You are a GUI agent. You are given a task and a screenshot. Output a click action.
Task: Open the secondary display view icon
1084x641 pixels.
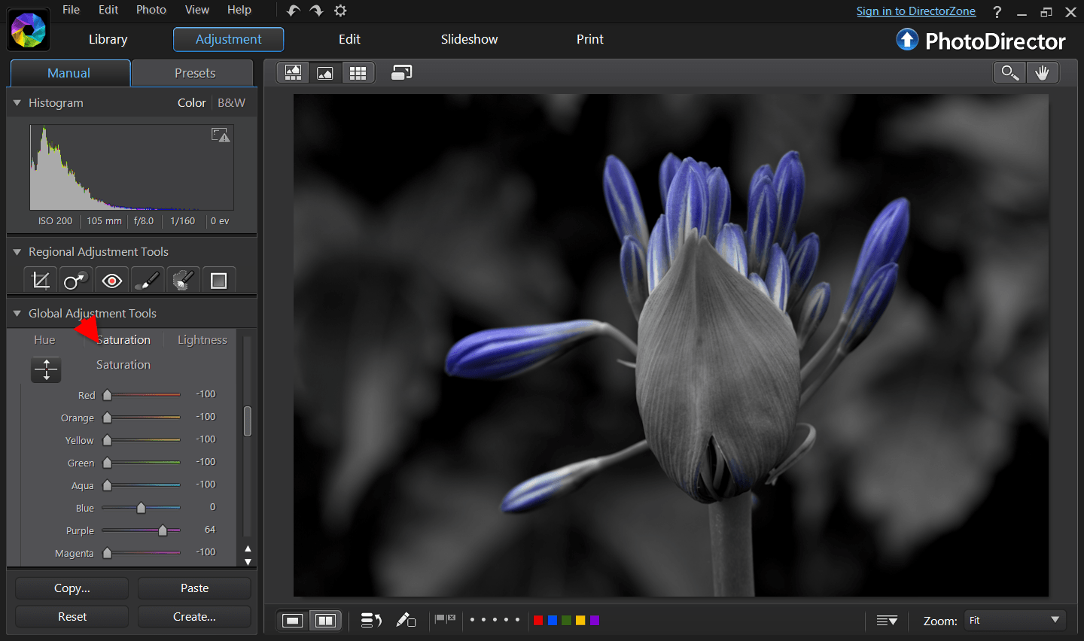click(x=402, y=72)
